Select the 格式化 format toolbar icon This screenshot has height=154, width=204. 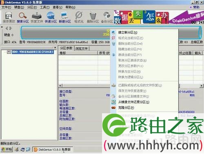click(x=79, y=17)
